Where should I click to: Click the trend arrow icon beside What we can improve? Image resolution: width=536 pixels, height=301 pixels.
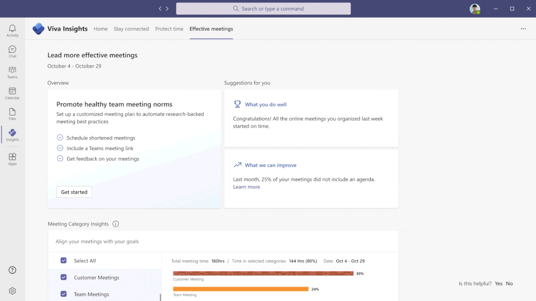click(x=237, y=165)
